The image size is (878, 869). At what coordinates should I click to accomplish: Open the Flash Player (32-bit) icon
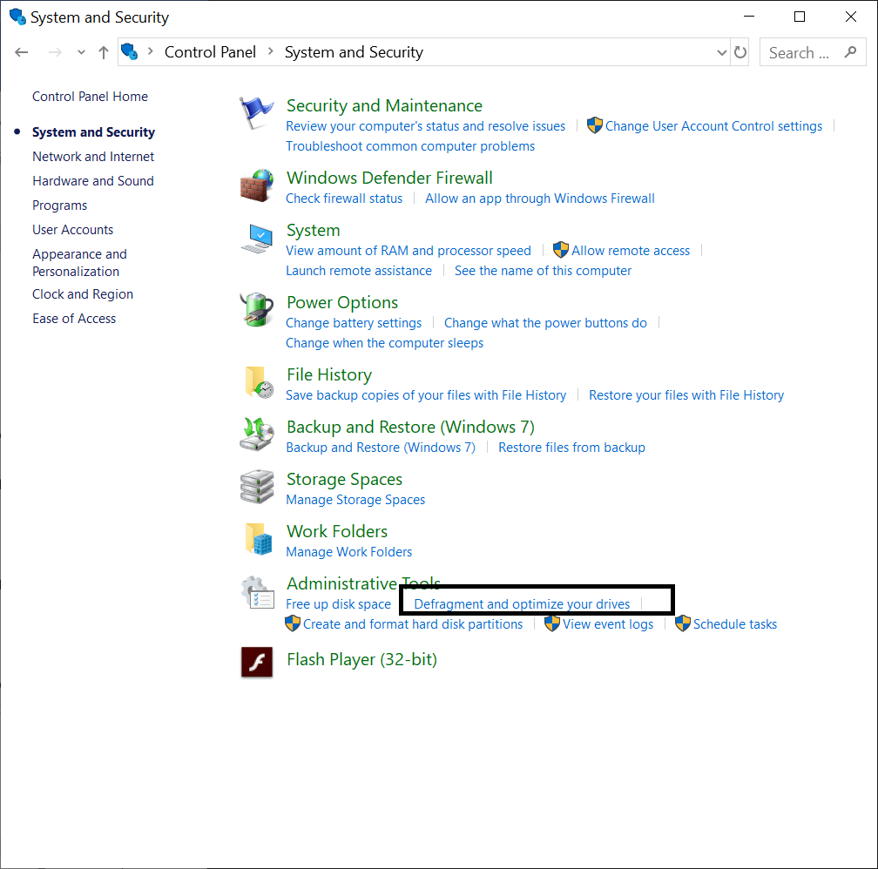pos(257,663)
